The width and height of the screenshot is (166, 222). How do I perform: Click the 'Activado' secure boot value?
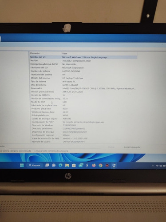pyautogui.click(x=67, y=119)
